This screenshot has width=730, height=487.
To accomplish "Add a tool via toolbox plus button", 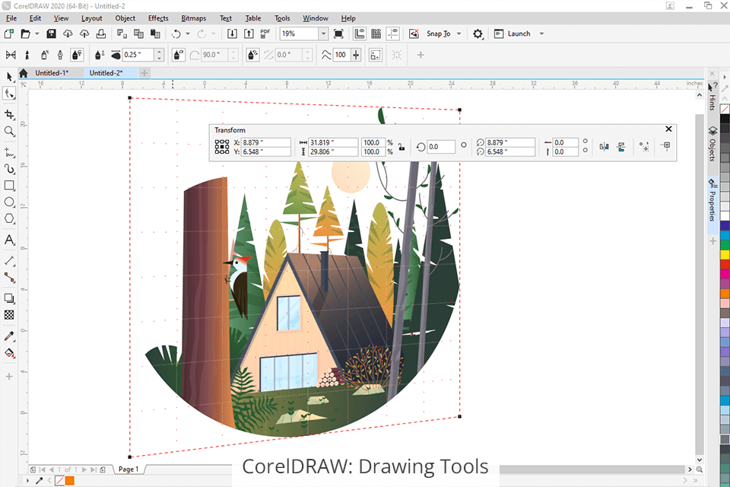I will pyautogui.click(x=9, y=377).
